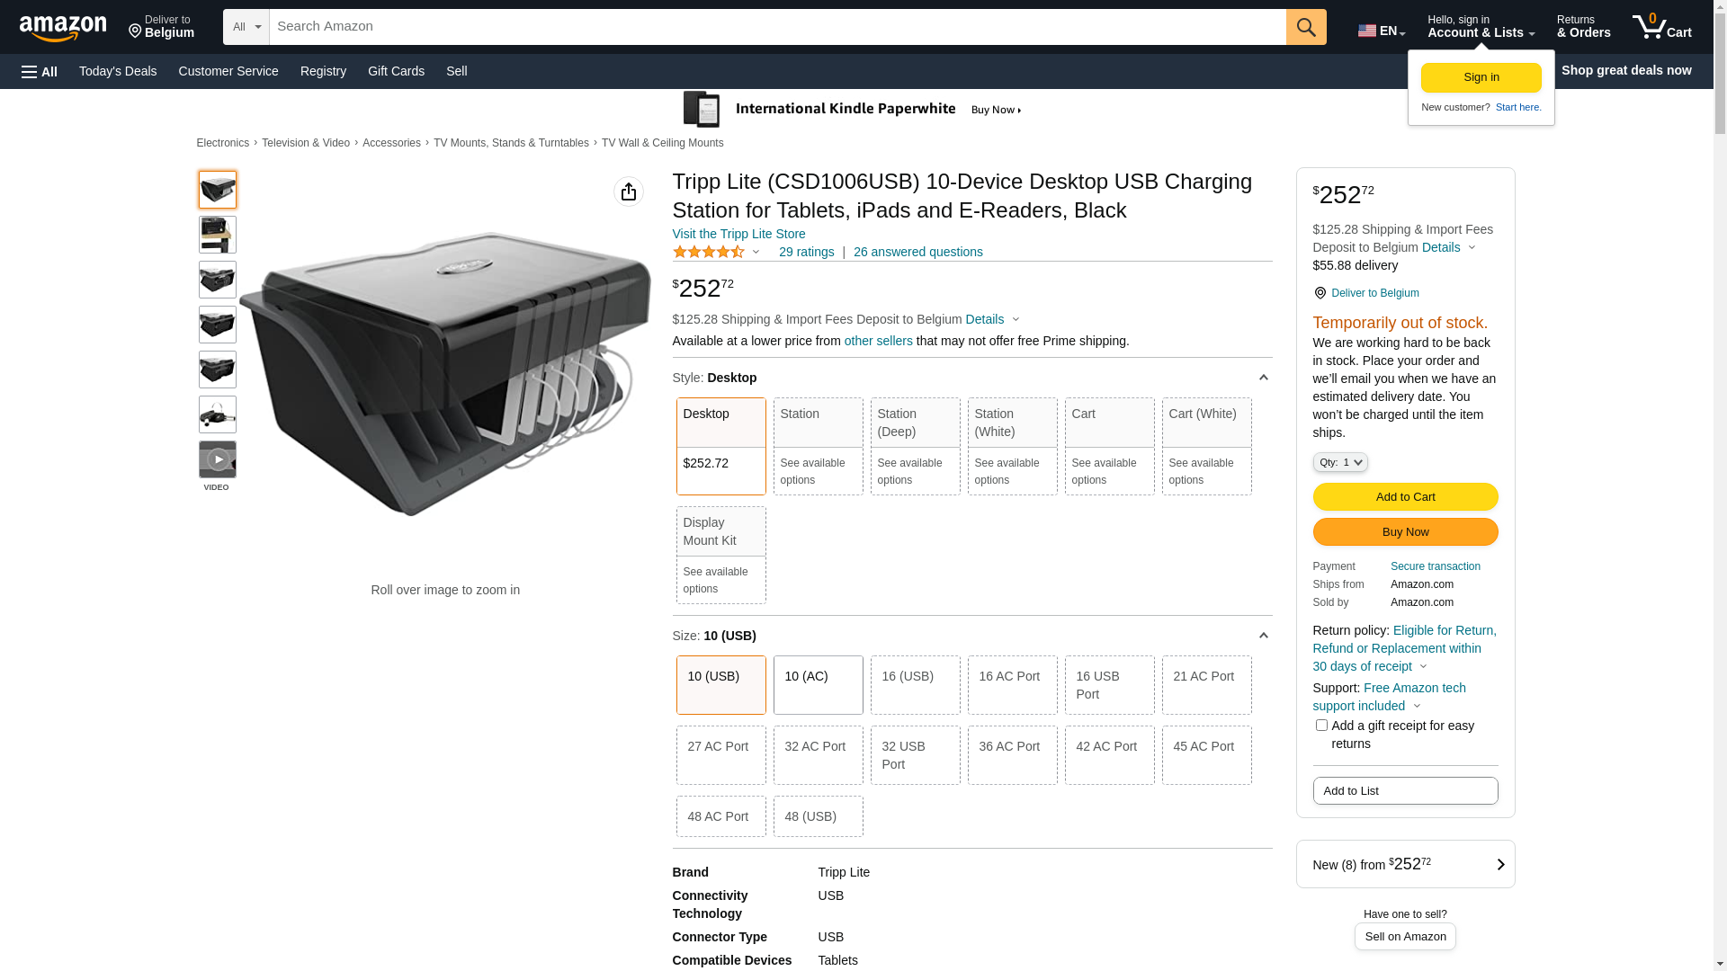
Task: Expand the star rating popover
Action: tap(756, 253)
